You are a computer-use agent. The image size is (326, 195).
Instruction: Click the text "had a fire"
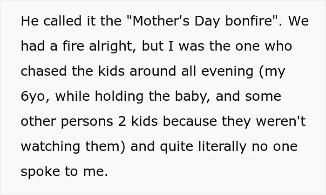tap(53, 46)
